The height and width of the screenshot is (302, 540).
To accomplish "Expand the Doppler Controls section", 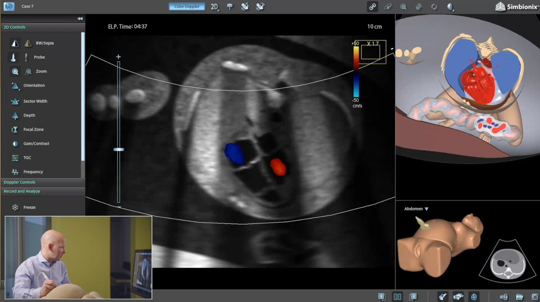I will click(20, 182).
